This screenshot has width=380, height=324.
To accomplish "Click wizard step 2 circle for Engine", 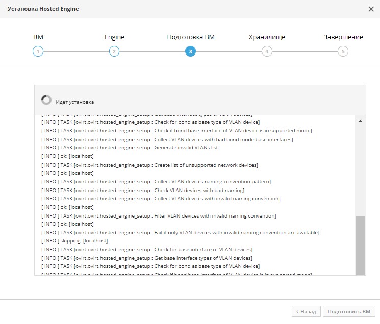I will [114, 51].
